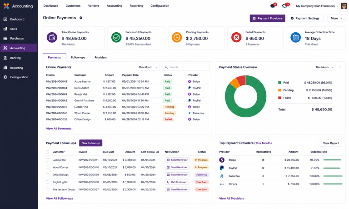Open chat messages icon in top bar
349x209 pixels.
(285, 6)
